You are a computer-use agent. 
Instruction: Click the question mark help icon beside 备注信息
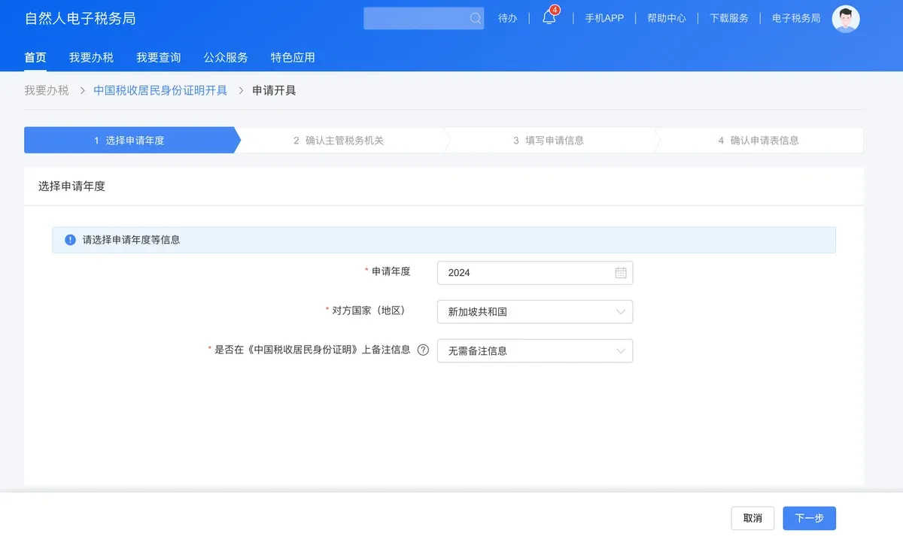tap(422, 350)
